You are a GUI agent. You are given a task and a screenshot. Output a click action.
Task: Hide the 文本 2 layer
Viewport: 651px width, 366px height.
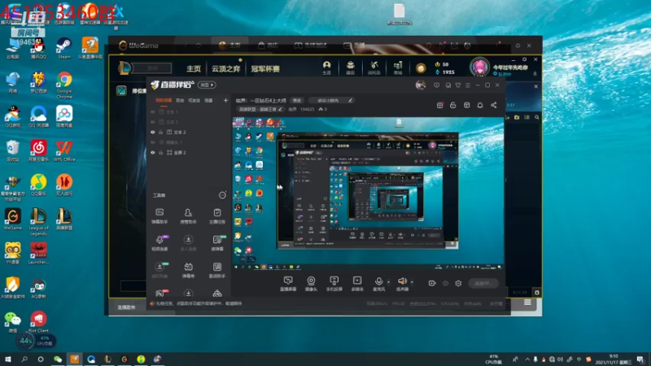coord(153,133)
